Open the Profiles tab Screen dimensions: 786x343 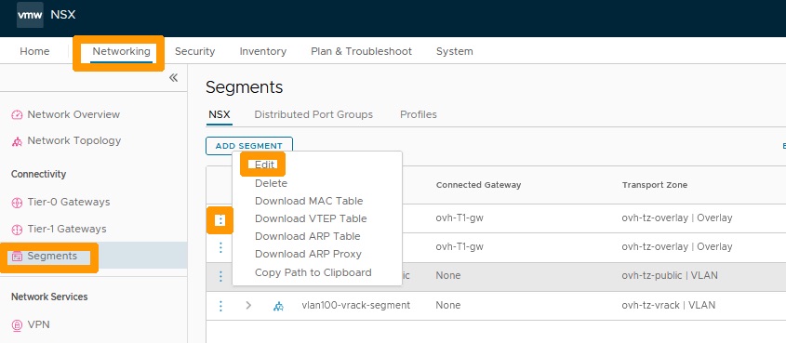coord(419,114)
